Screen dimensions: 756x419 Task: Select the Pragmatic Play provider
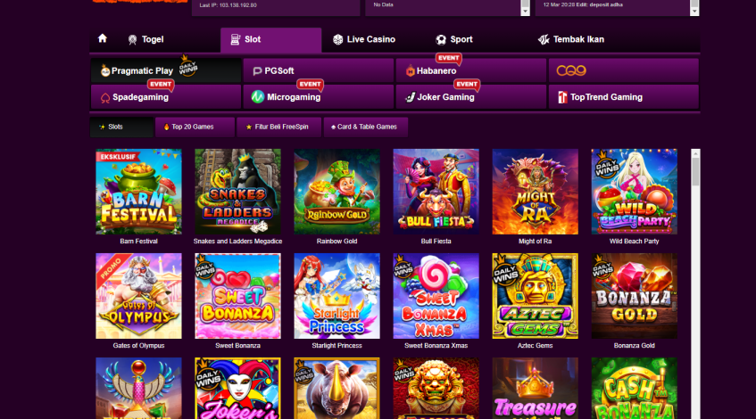(166, 70)
